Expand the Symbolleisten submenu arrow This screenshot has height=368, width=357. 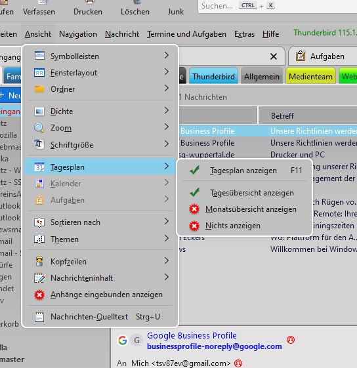167,55
